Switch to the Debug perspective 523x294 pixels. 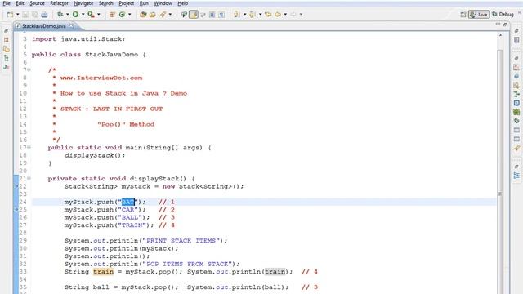pyautogui.click(x=503, y=15)
